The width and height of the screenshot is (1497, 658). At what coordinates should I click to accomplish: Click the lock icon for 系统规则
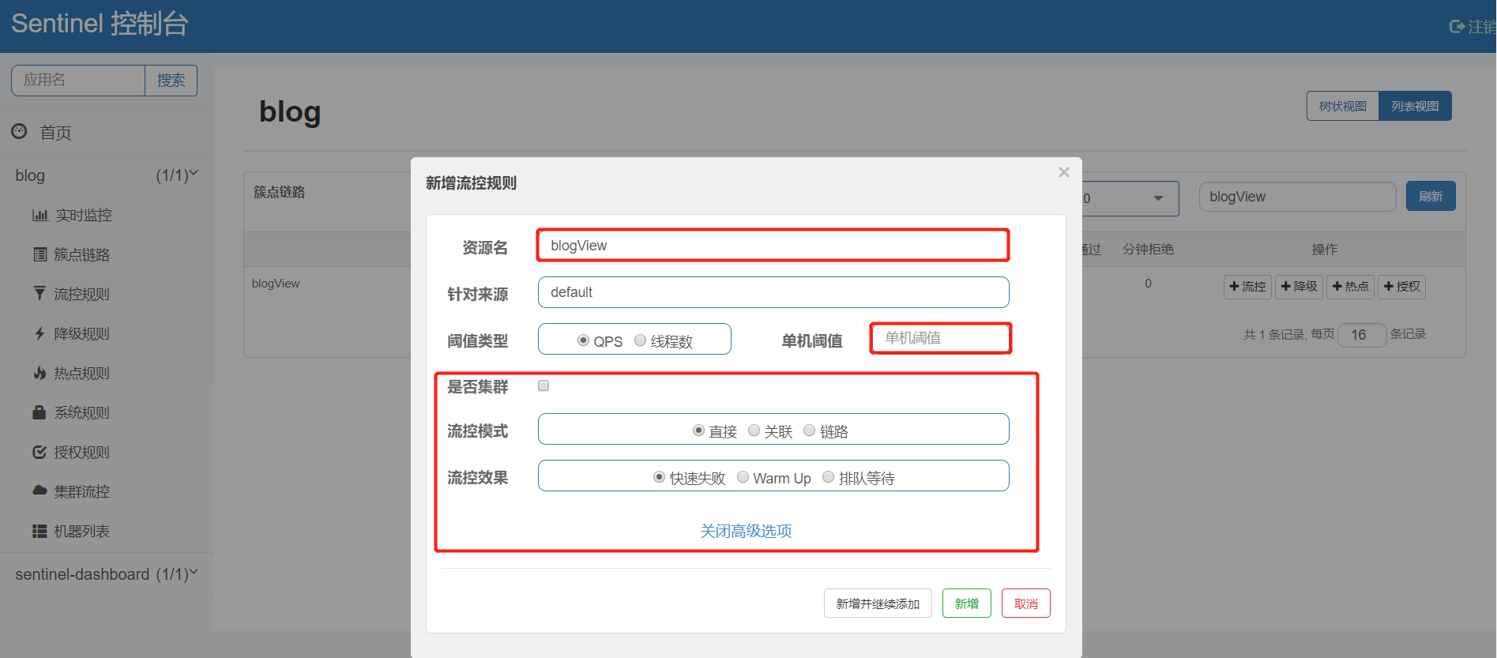coord(39,412)
